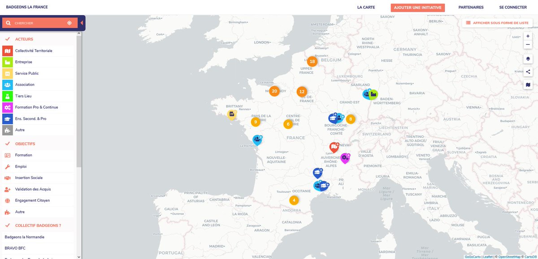Viewport: 538px width, 259px height.
Task: Select the Entreprise factory icon
Action: point(7,62)
